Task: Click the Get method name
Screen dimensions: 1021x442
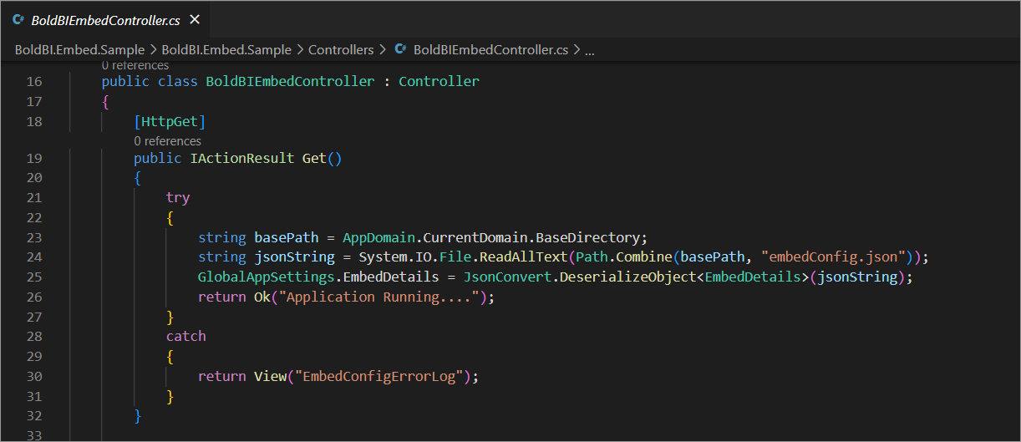Action: pyautogui.click(x=314, y=159)
